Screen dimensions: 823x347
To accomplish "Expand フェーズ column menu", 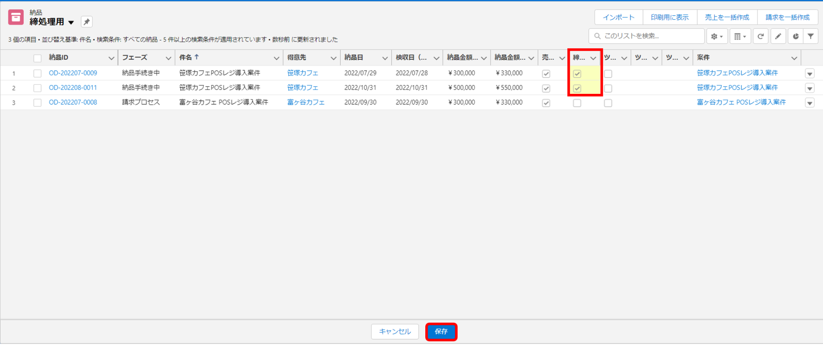I will (x=168, y=58).
